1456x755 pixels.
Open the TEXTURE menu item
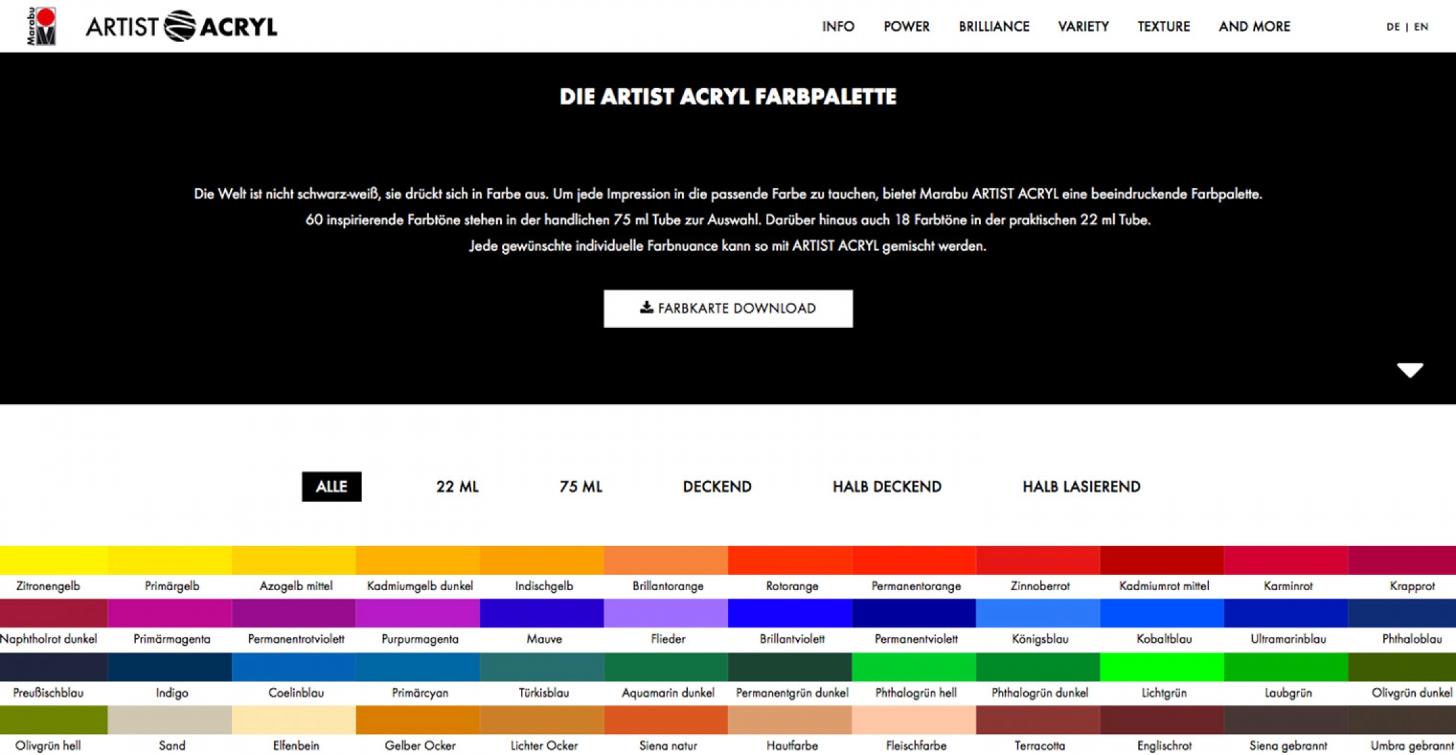coord(1164,27)
